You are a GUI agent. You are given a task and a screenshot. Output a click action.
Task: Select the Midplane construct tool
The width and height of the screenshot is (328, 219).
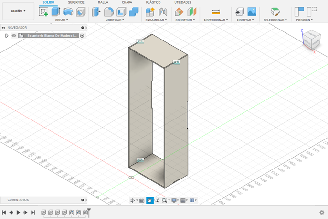click(x=192, y=11)
